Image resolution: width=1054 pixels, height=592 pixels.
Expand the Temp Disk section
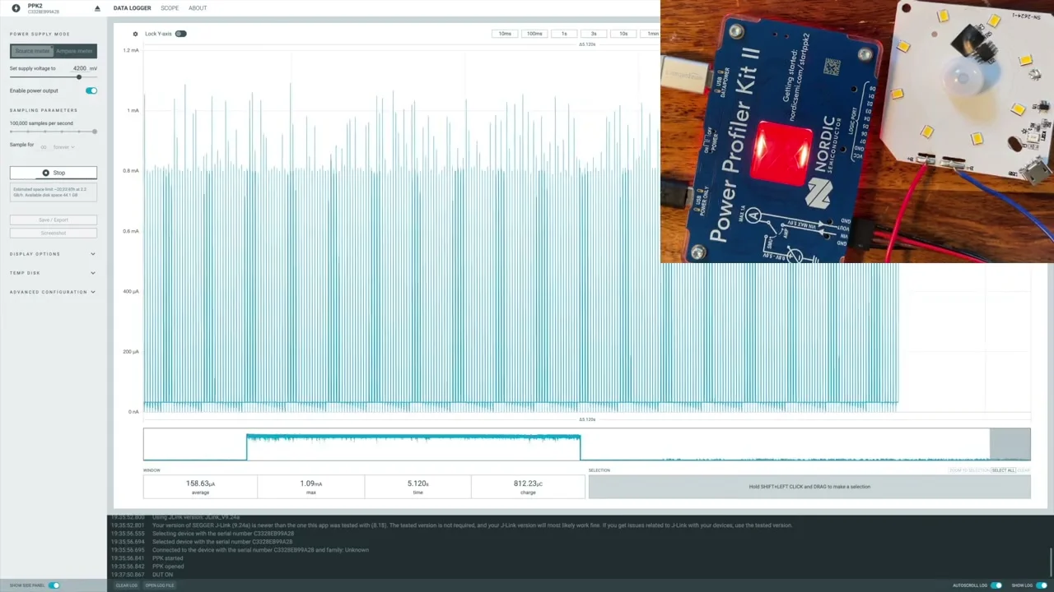pos(53,273)
